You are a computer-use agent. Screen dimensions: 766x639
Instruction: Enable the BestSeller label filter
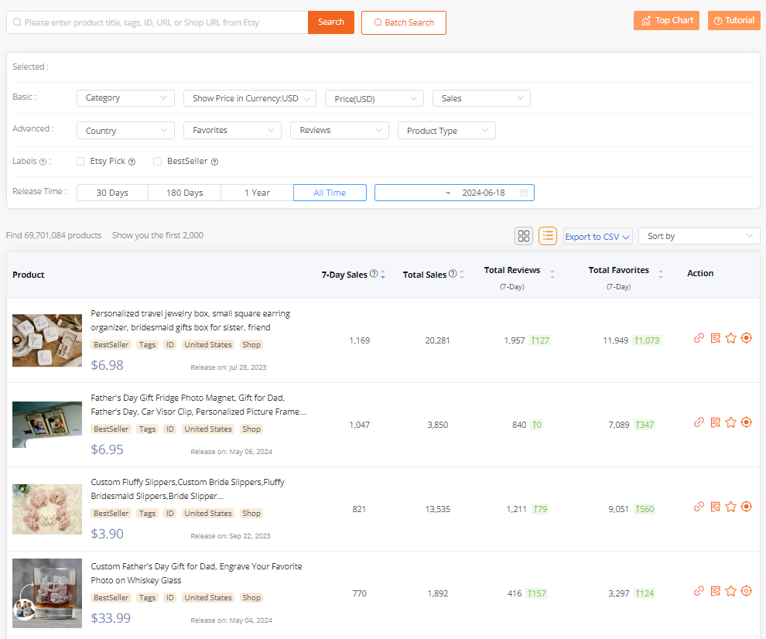pyautogui.click(x=158, y=161)
